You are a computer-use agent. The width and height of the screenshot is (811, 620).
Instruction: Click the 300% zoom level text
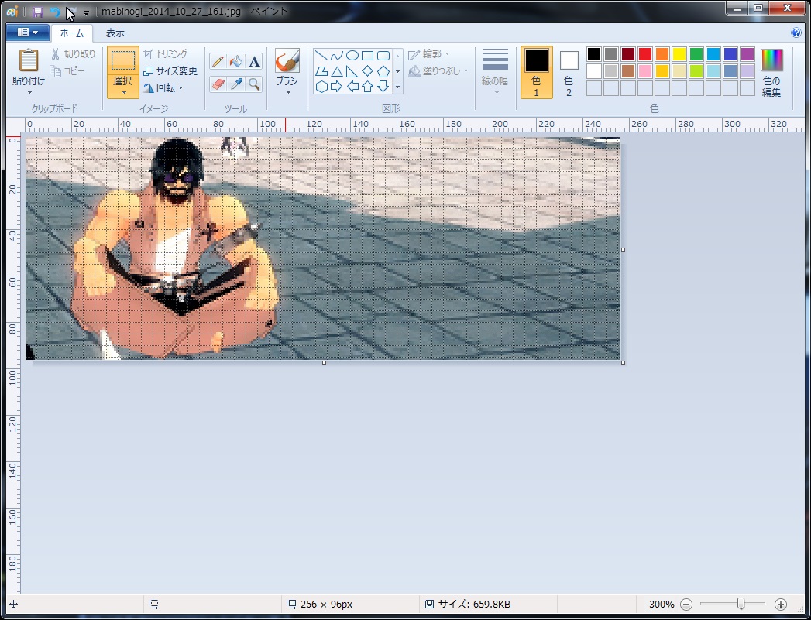click(x=662, y=604)
